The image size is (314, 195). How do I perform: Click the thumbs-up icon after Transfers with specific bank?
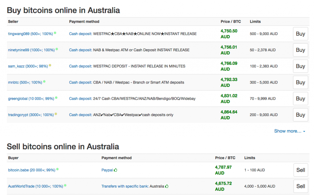[x=167, y=186]
